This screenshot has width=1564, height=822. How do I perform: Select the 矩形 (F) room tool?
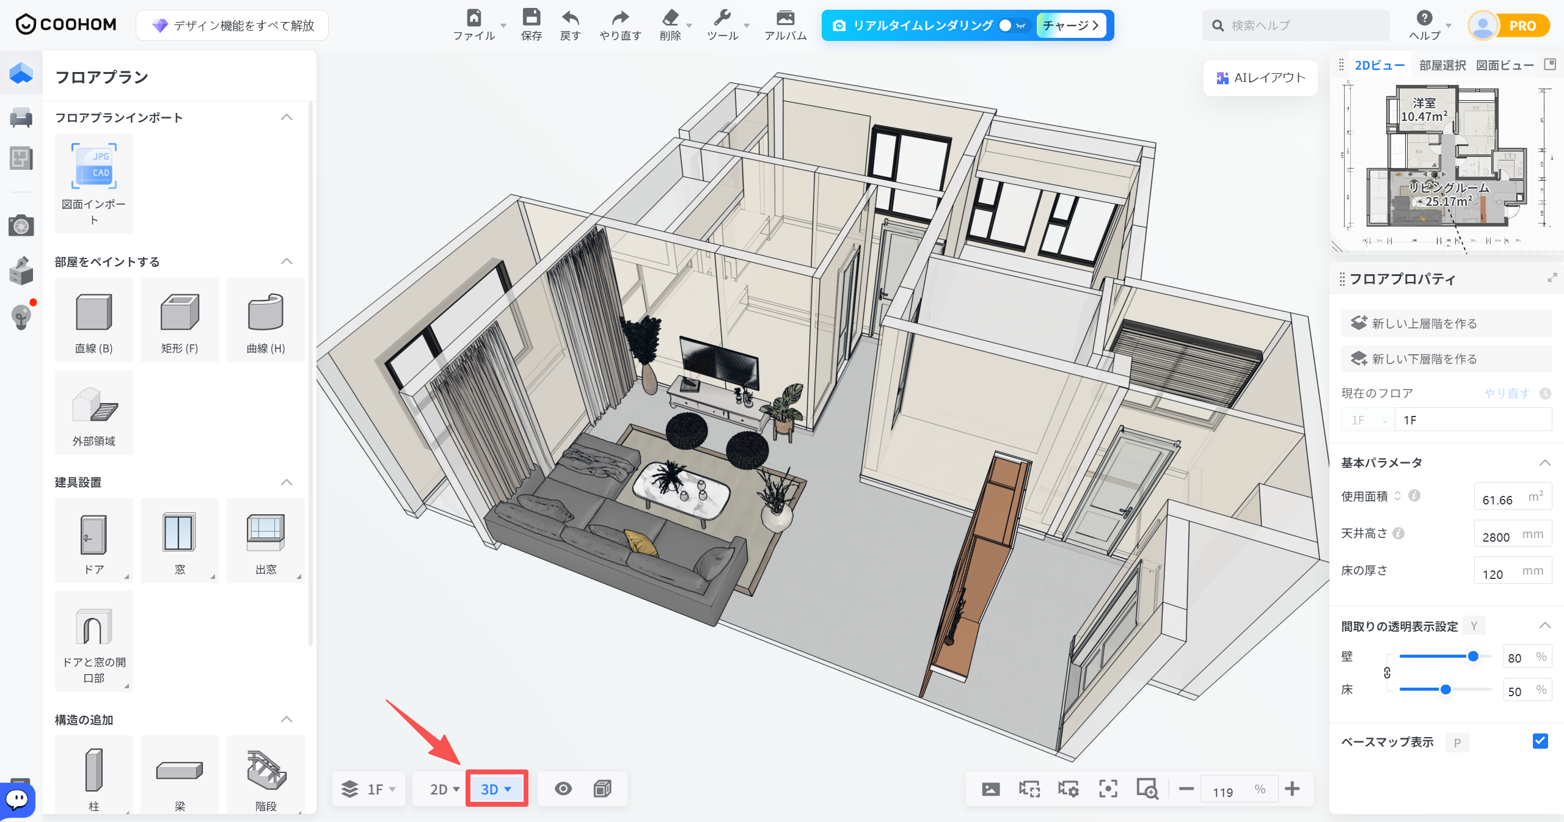coord(180,320)
